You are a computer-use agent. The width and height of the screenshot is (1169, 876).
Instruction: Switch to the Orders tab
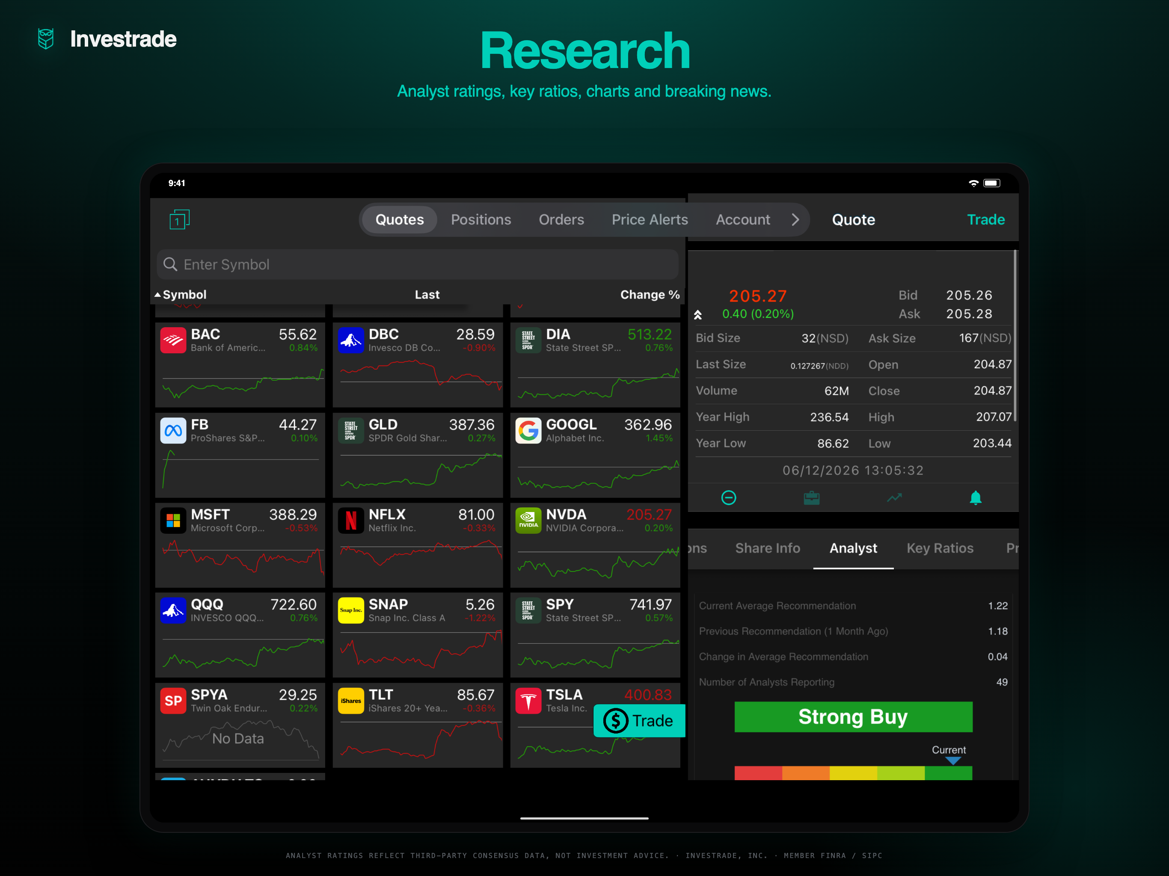561,219
